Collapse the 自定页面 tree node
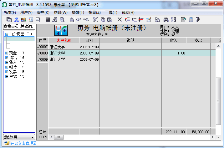This screenshot has width=224, height=148. pyautogui.click(x=7, y=34)
